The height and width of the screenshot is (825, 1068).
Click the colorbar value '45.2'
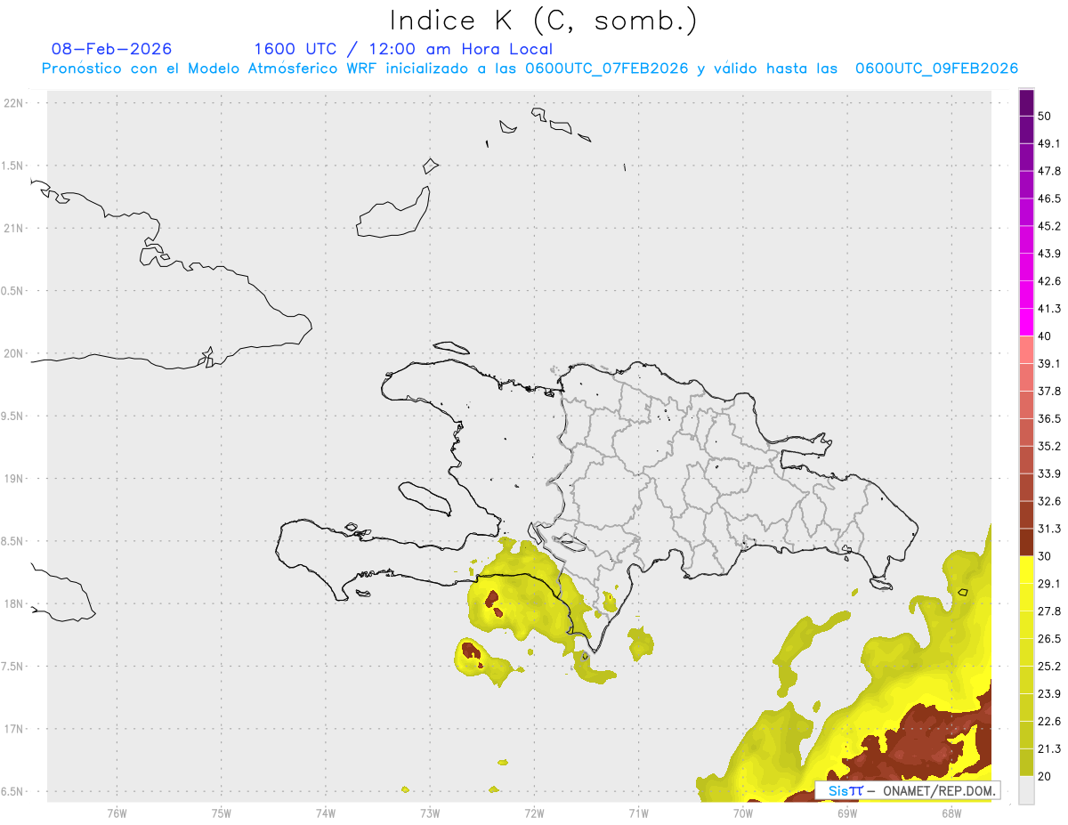pos(1049,226)
